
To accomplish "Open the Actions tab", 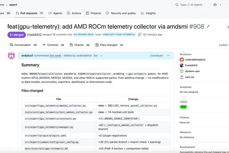I will [x=74, y=13].
